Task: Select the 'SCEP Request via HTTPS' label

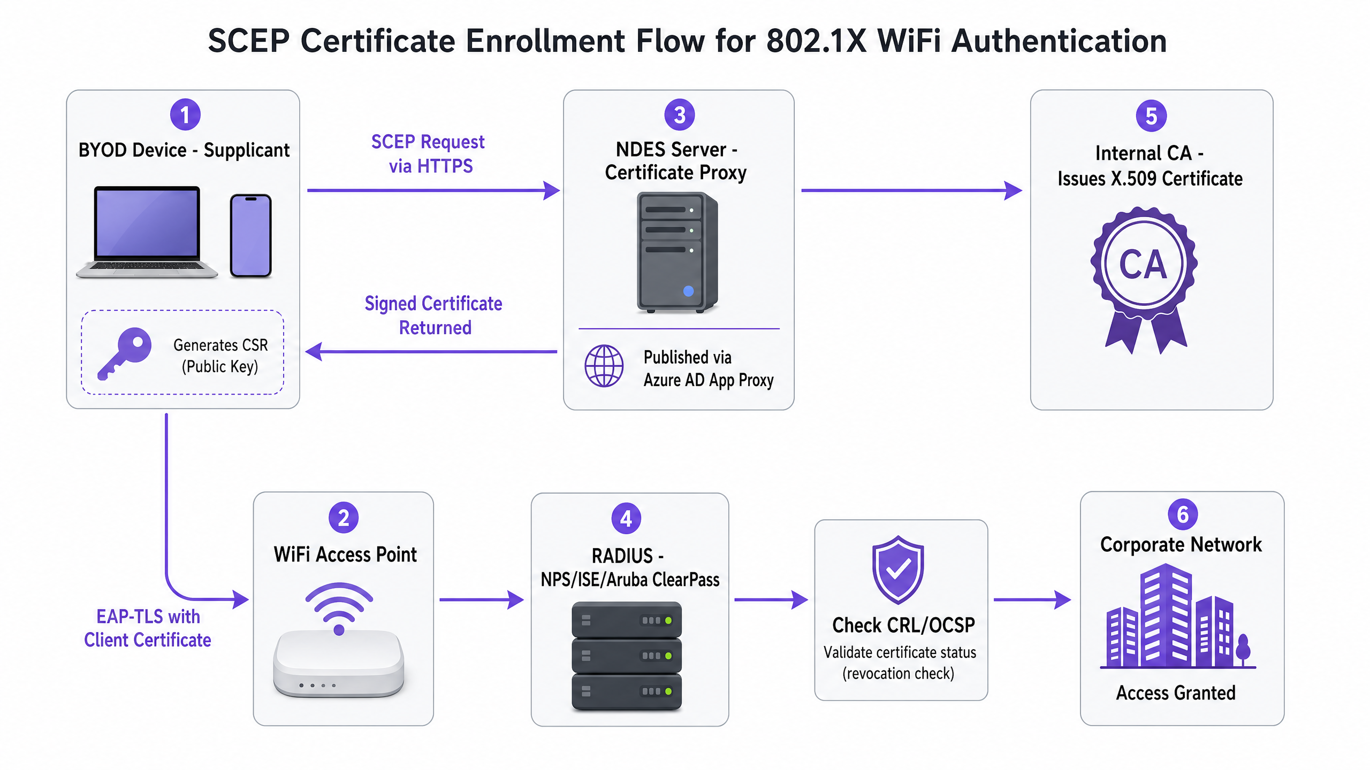Action: pyautogui.click(x=429, y=154)
